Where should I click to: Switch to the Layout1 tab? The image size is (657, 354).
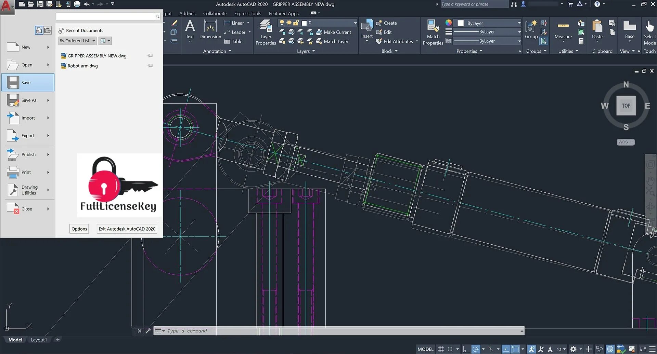click(x=39, y=340)
